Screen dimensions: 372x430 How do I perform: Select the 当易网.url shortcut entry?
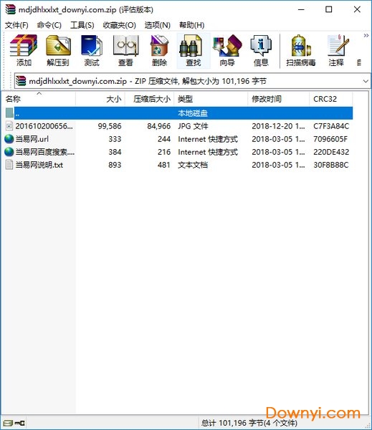(32, 139)
